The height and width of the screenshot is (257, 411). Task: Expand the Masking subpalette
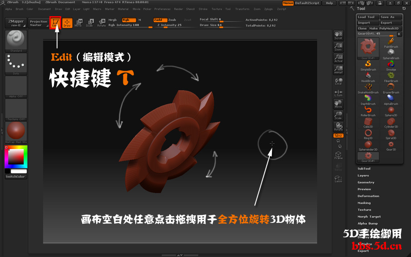pyautogui.click(x=364, y=203)
